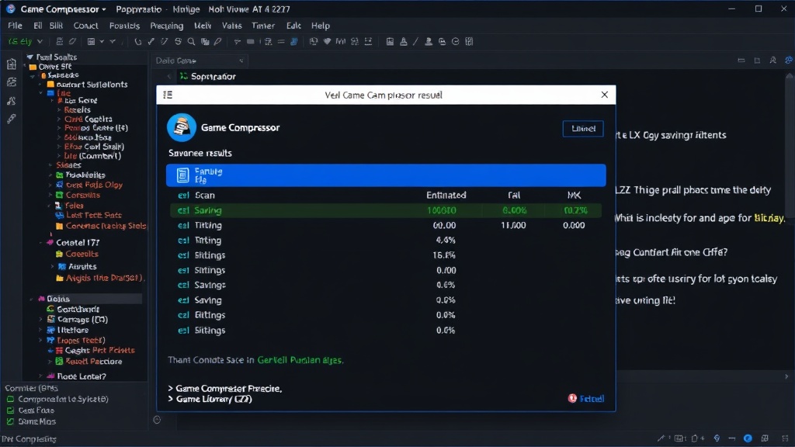This screenshot has height=447, width=795.
Task: Click the list icon in dialog title bar
Action: point(168,95)
